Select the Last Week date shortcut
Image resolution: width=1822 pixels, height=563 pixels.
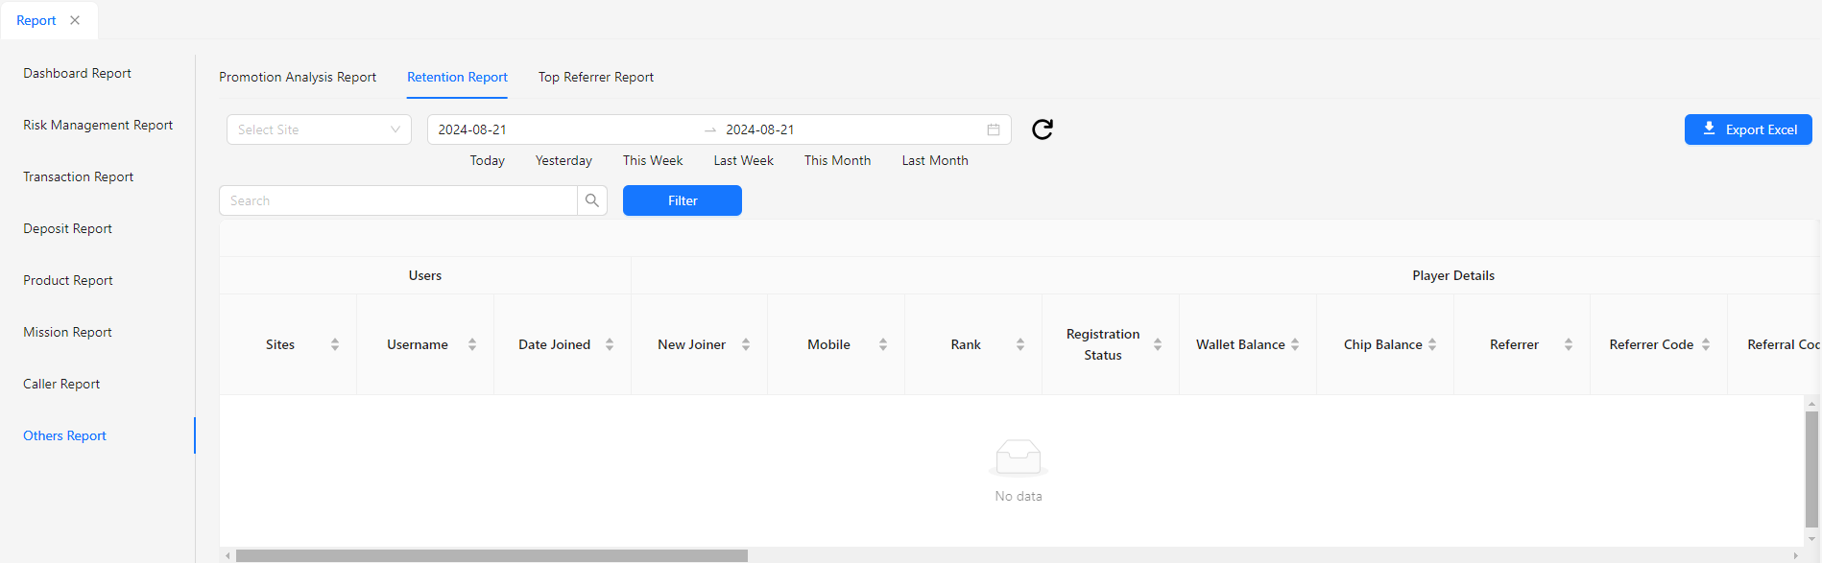pyautogui.click(x=743, y=160)
